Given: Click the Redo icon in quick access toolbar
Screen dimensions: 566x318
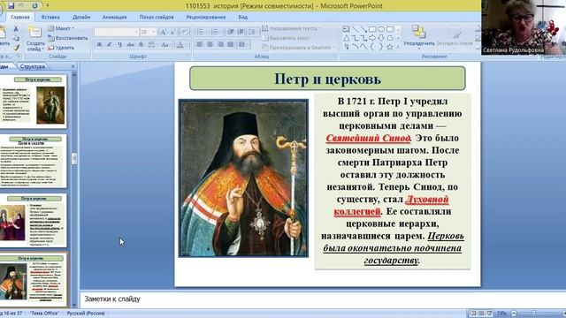Looking at the screenshot, I should [34, 6].
